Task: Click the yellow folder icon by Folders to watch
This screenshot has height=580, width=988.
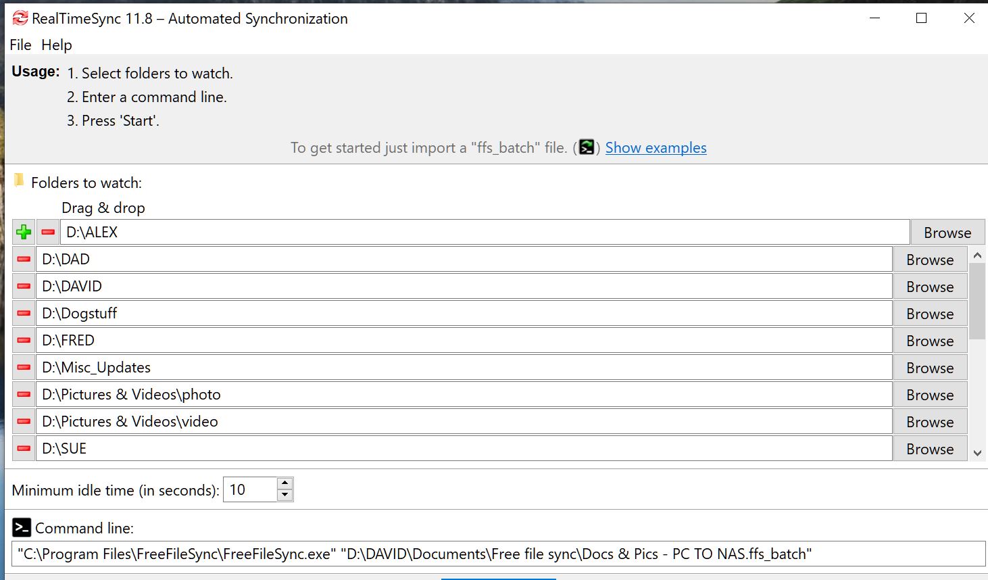Action: pos(20,181)
